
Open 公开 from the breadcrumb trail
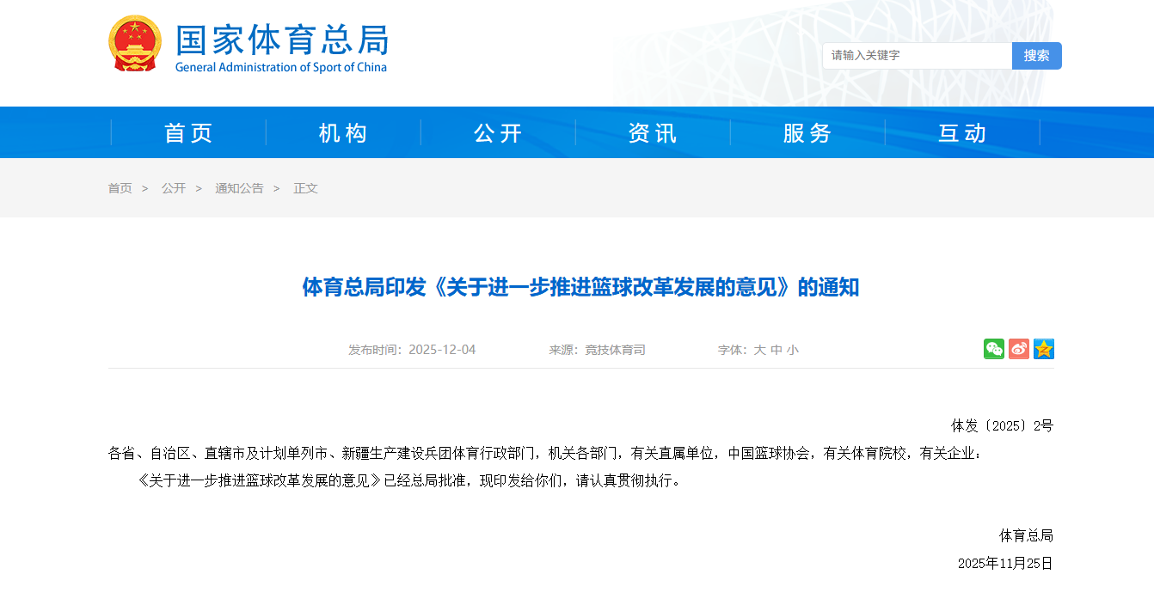(175, 188)
